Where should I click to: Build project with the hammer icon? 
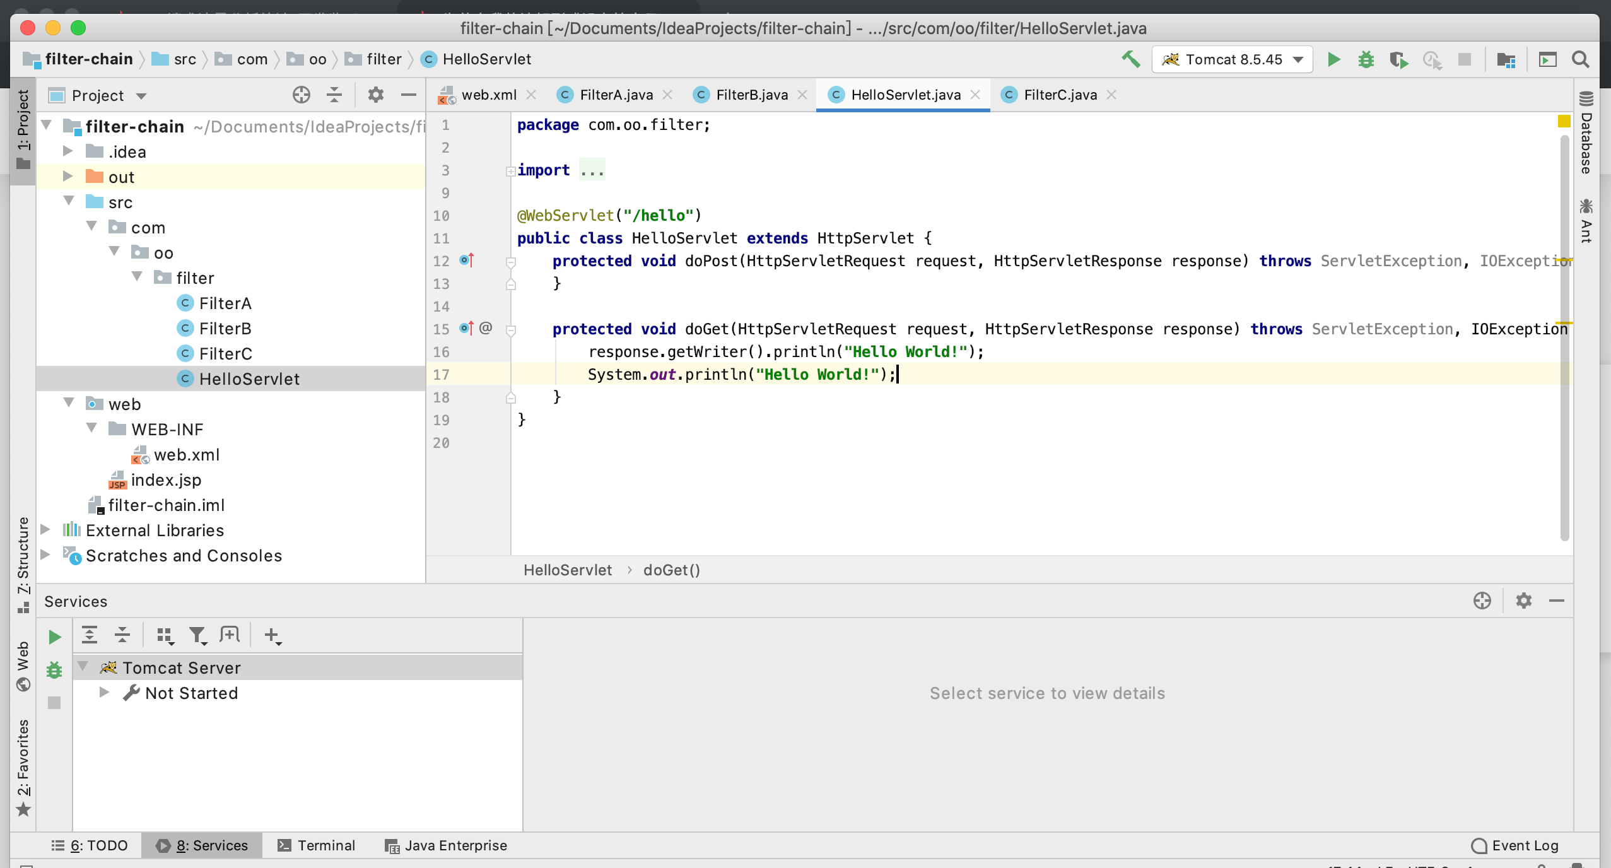point(1131,59)
